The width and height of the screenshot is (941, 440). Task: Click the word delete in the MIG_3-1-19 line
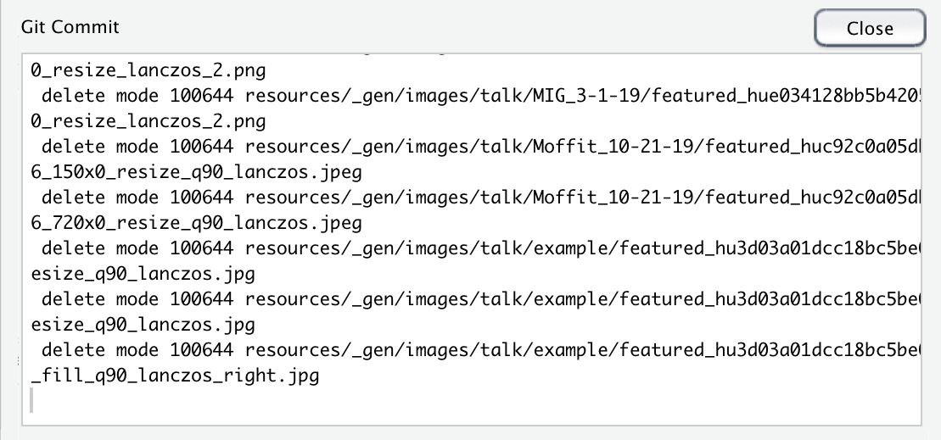[73, 96]
